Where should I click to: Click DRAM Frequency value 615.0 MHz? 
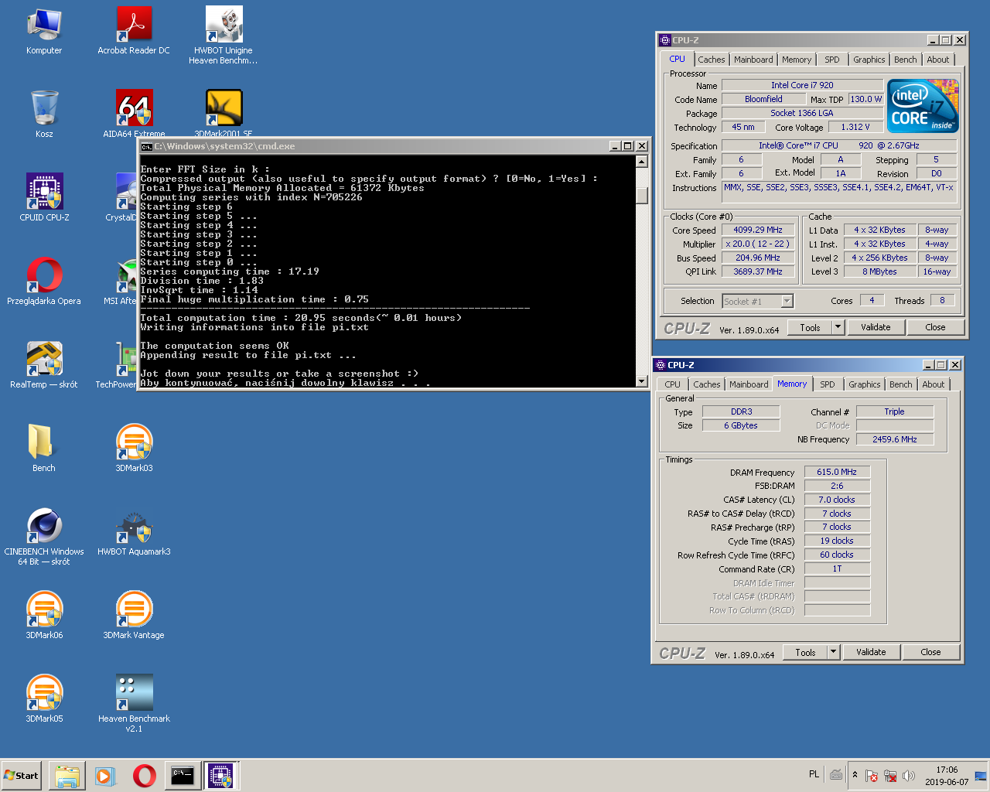click(837, 472)
